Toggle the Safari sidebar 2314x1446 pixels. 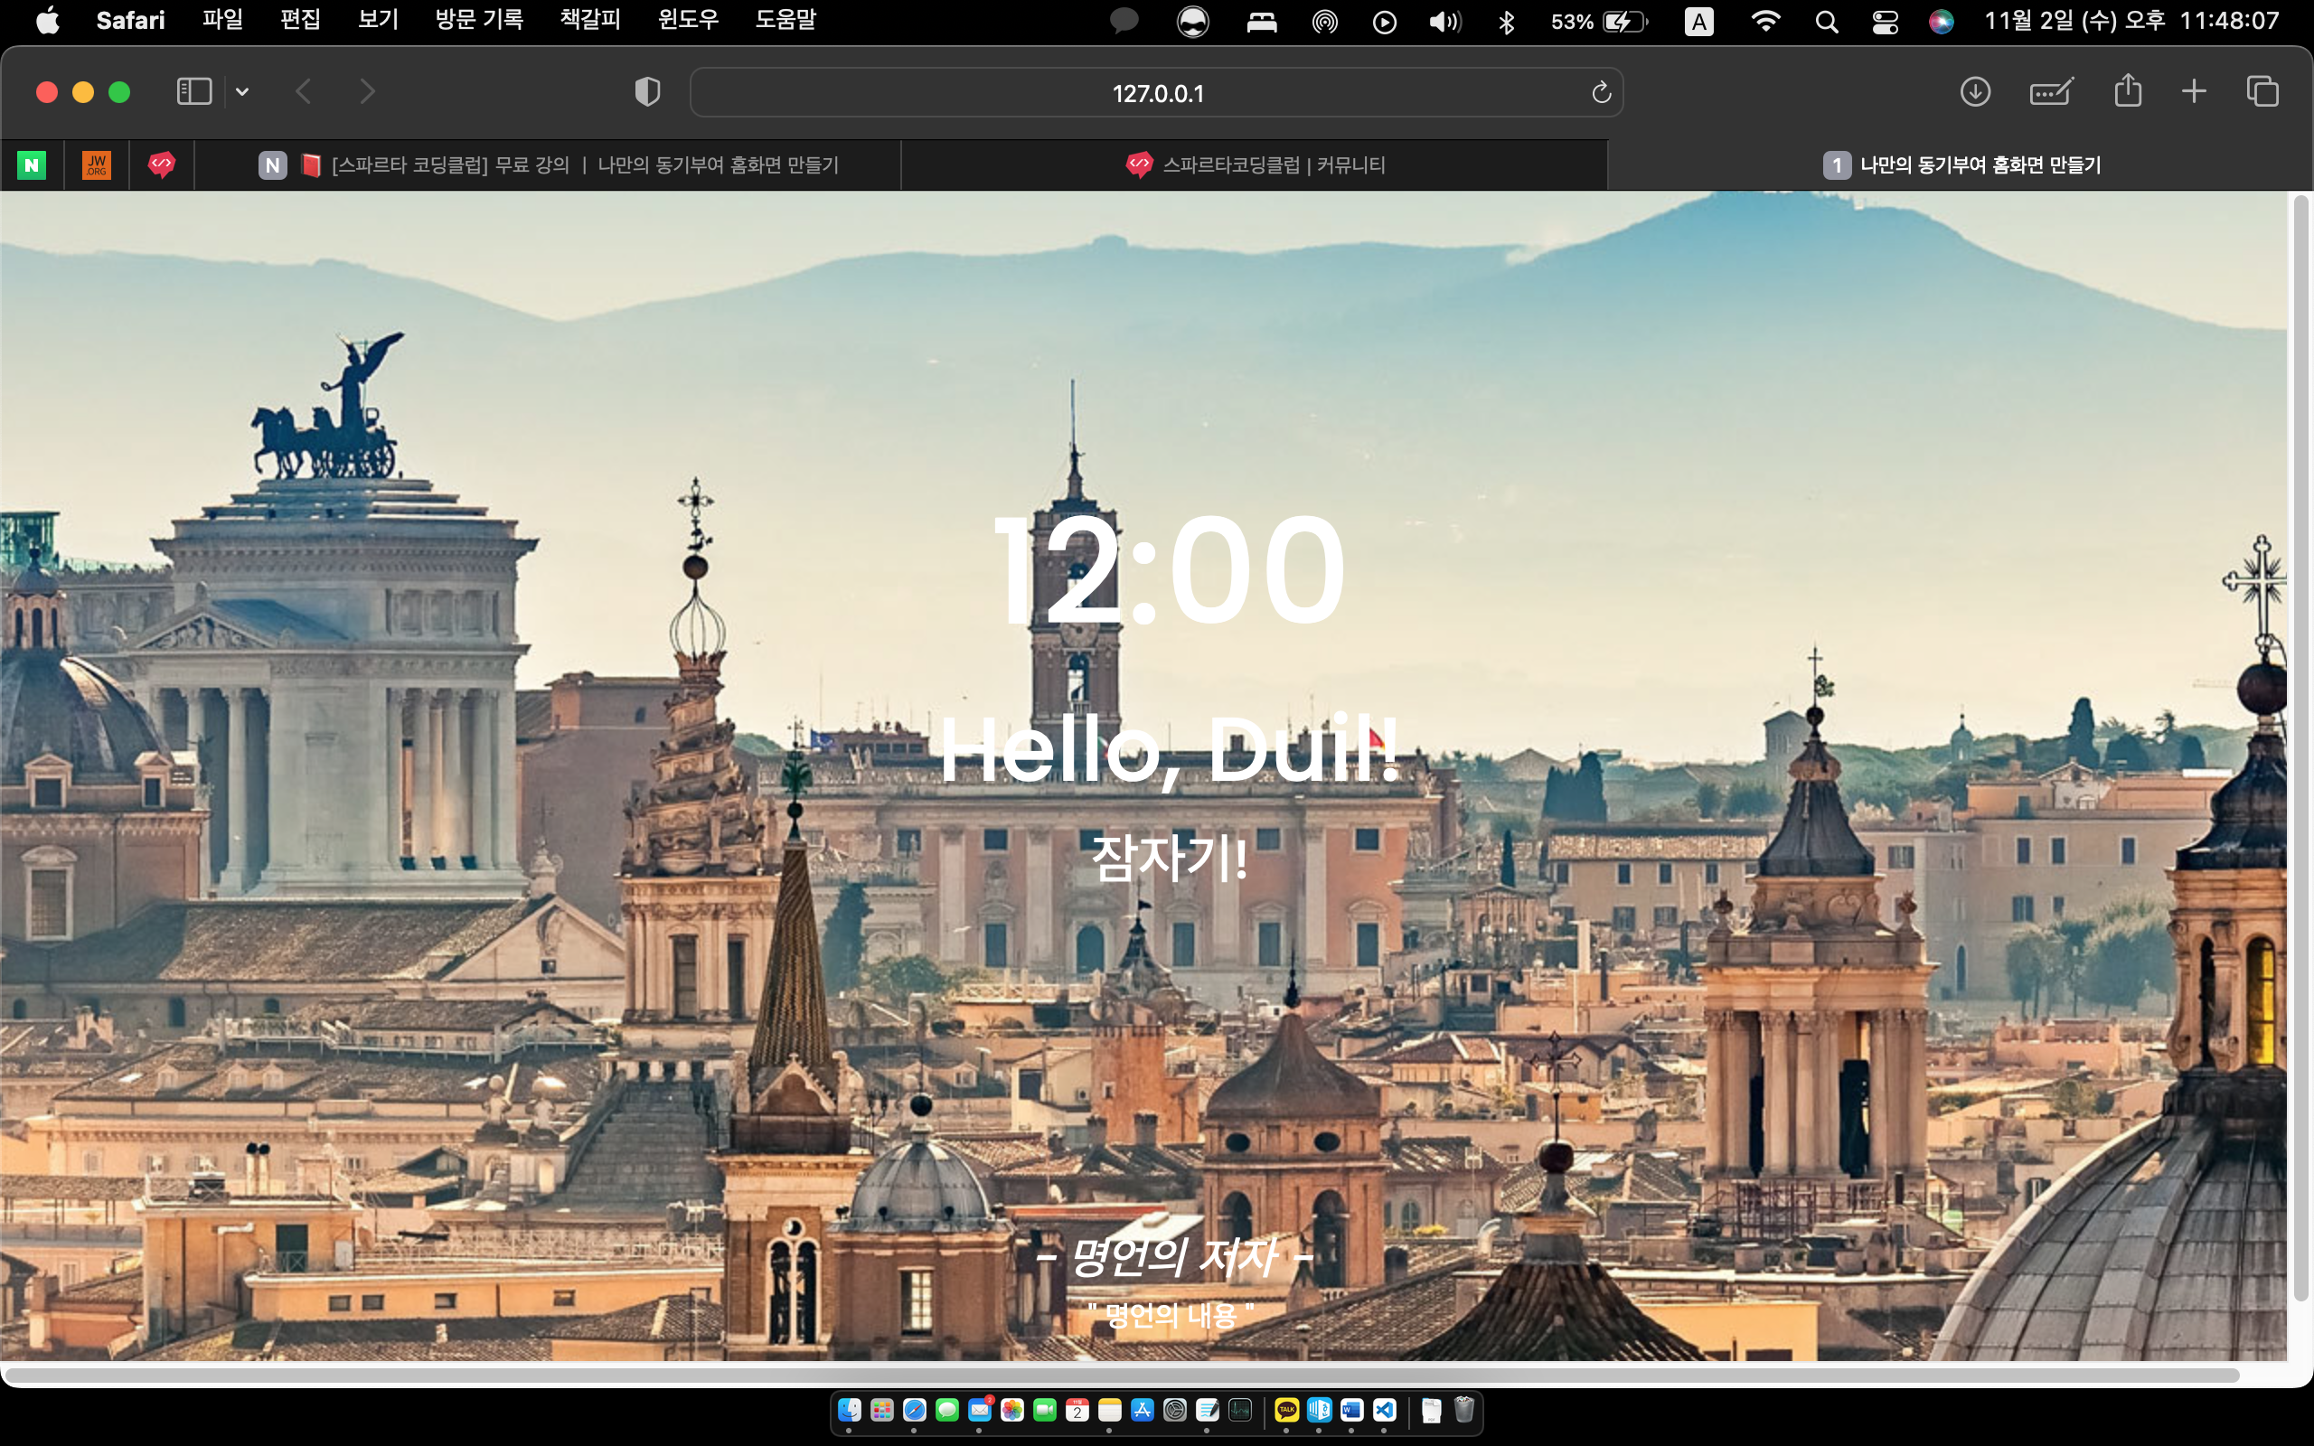194,92
